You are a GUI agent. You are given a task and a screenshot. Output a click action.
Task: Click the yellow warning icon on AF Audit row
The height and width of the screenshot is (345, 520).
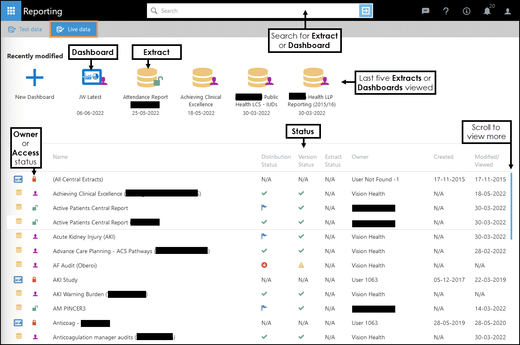301,265
